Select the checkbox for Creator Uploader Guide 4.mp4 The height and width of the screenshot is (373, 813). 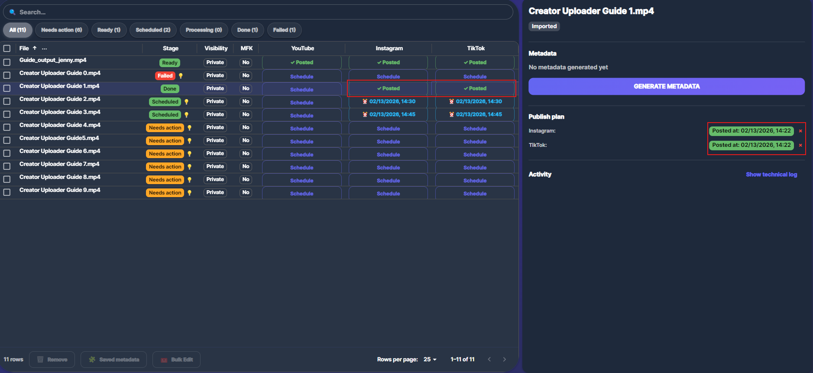[x=7, y=127]
